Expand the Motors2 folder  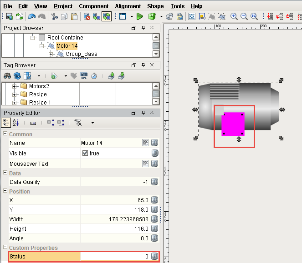tap(15, 86)
